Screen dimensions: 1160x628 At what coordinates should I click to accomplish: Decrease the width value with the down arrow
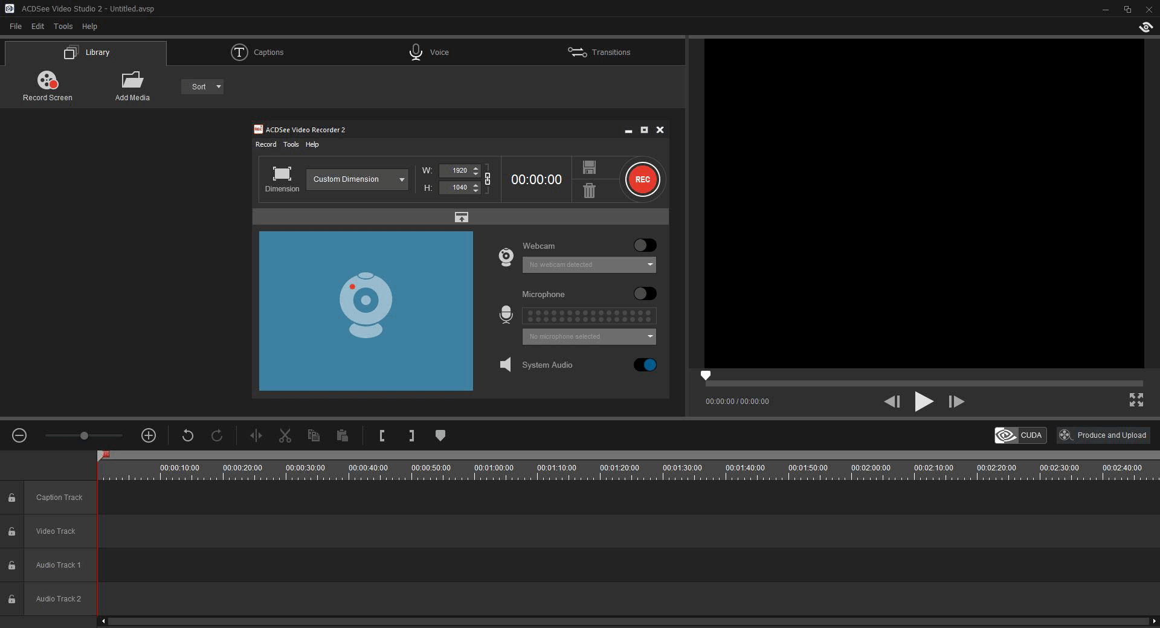point(476,174)
